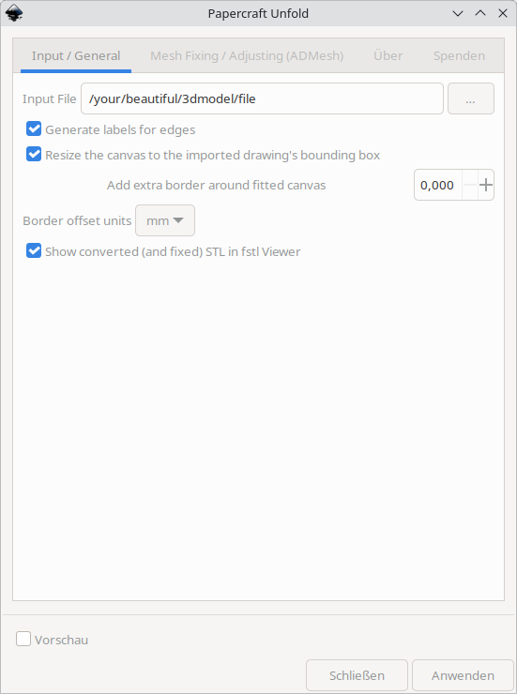Close the dialog with the X icon

[503, 13]
